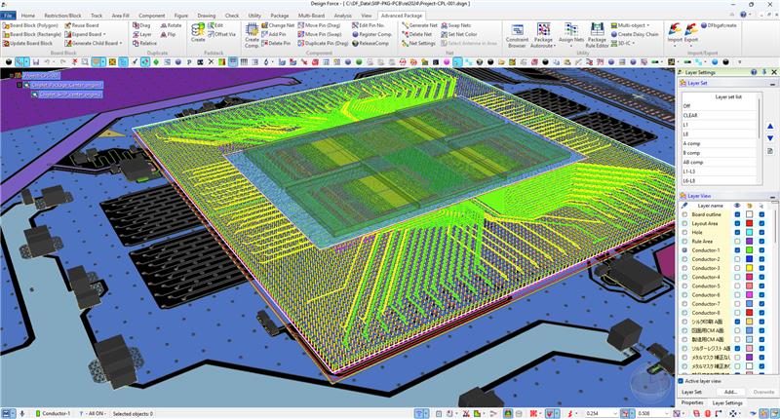This screenshot has height=419, width=780.
Task: Open the Package Autoroute dropdown
Action: point(544,45)
